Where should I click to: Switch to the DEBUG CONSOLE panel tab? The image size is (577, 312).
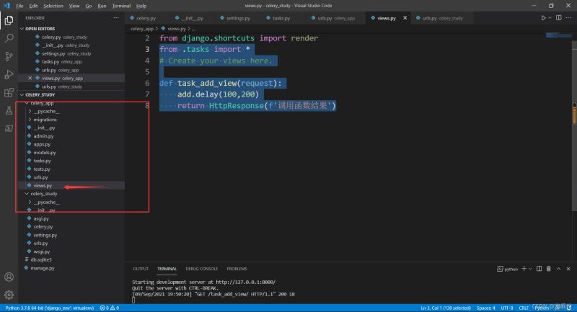[x=203, y=269]
